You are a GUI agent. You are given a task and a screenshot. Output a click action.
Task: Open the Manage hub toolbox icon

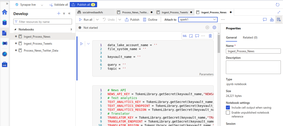point(4,64)
